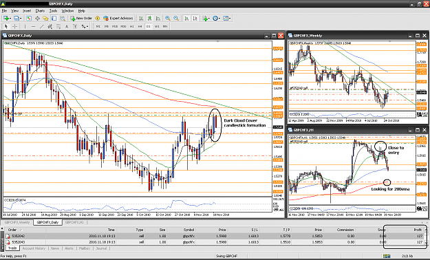Switch timeframe to M5
This screenshot has height=260, width=430.
107,26
